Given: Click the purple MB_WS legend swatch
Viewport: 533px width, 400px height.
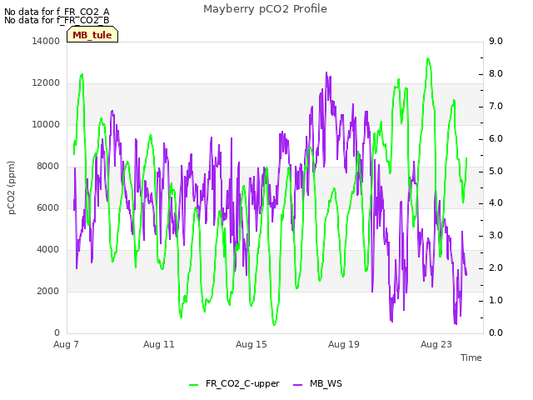Looking at the screenshot, I should [x=297, y=385].
